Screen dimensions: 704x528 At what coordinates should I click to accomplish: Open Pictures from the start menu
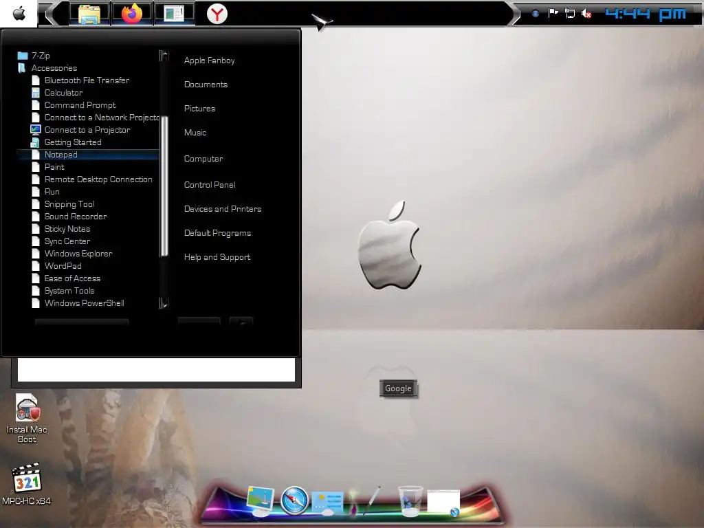point(199,109)
